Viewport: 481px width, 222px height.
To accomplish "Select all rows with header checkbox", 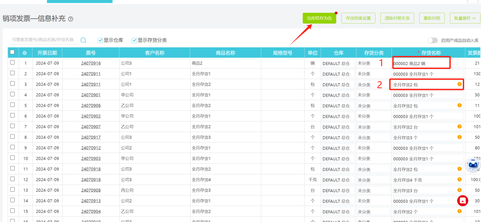I will (12, 52).
